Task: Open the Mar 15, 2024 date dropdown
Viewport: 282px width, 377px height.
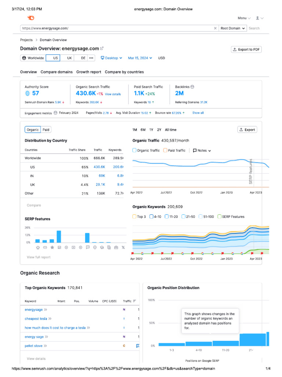Action: (140, 58)
